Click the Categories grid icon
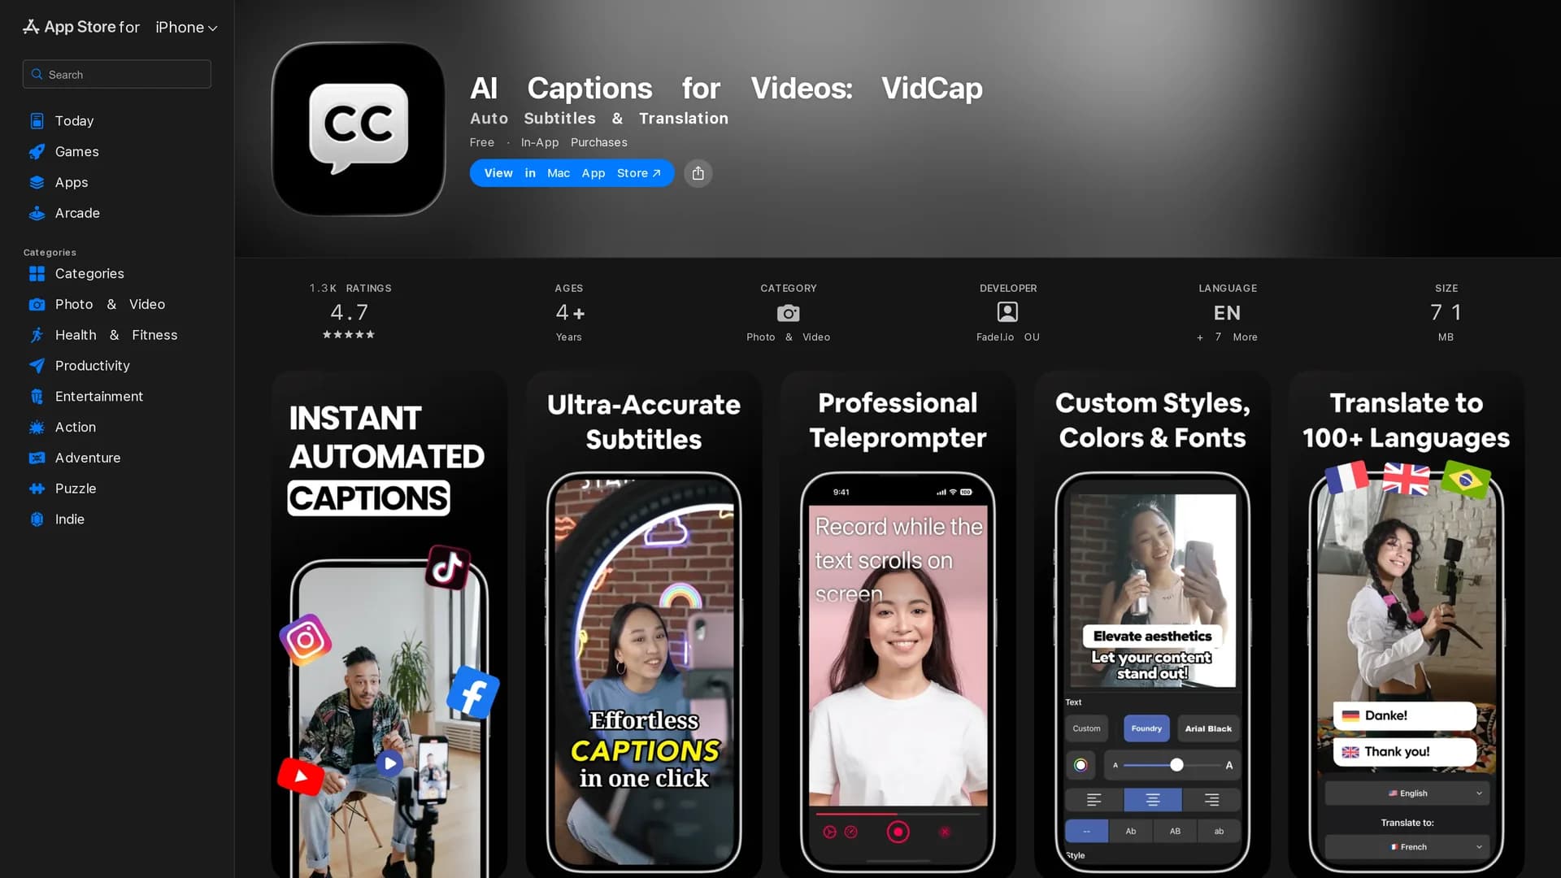The width and height of the screenshot is (1561, 878). (x=37, y=274)
